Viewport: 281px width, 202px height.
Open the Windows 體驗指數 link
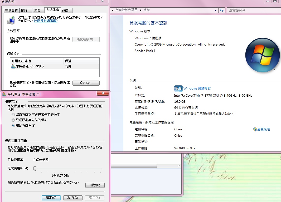click(x=197, y=88)
